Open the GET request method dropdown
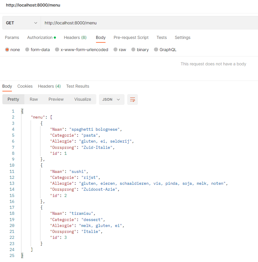This screenshot has height=262, width=258. point(21,23)
